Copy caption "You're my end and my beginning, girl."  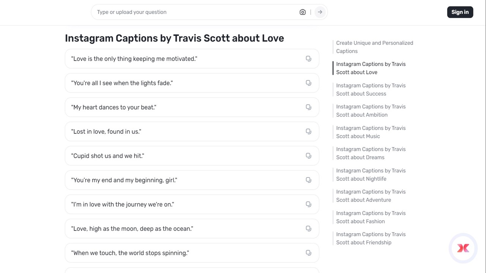tap(308, 180)
